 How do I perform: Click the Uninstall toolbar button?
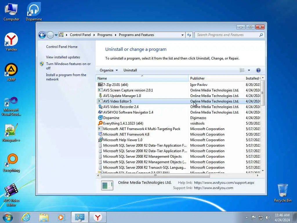[x=130, y=70]
